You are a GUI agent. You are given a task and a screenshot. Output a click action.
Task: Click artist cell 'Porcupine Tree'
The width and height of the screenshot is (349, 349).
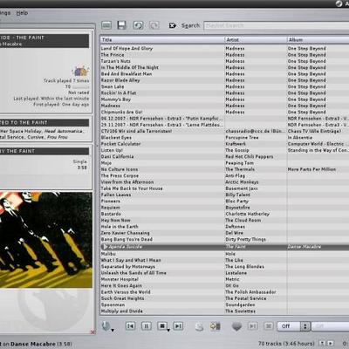[x=242, y=138]
